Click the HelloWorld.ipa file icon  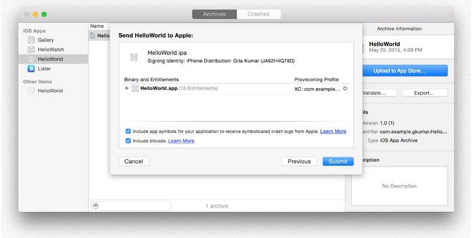pyautogui.click(x=134, y=57)
